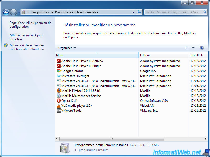Screen dimensions: 210x157
Task: Open help with the blue question mark
Action: pyautogui.click(x=202, y=48)
